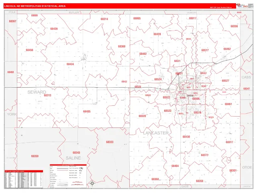This screenshot has height=193, width=257.
Task: Click the 68343 ZIP label
Action: (76, 153)
